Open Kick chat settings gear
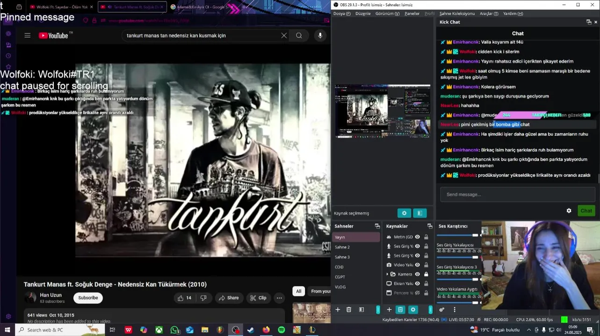This screenshot has height=336, width=600. [x=569, y=210]
